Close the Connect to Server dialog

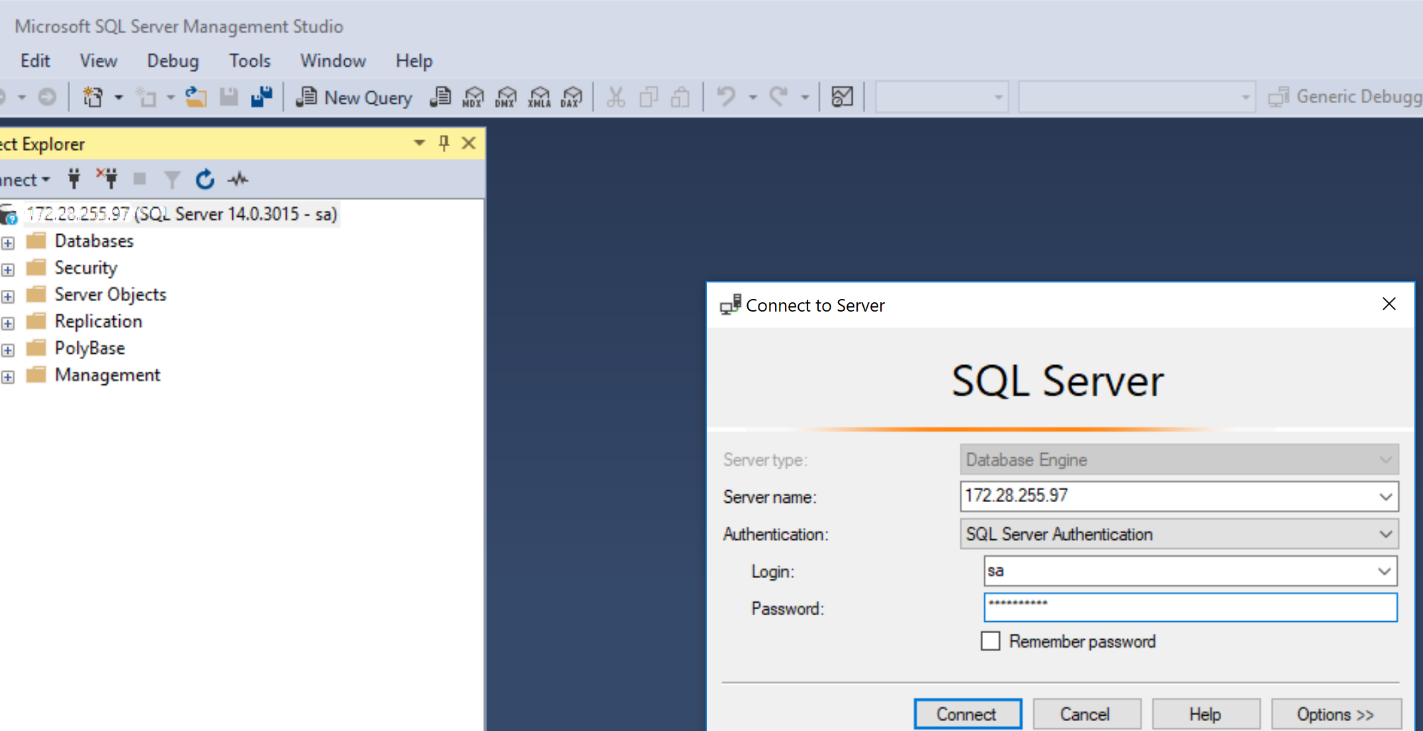tap(1389, 304)
